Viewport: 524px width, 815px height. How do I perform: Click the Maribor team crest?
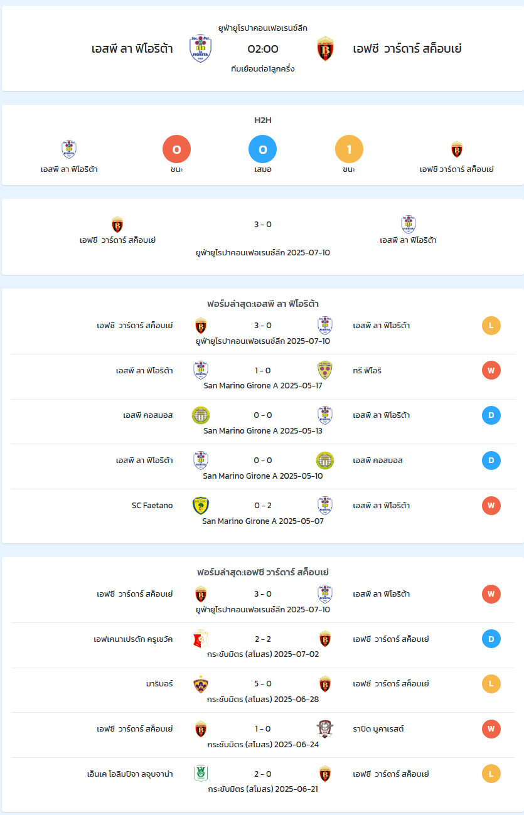pos(201,684)
